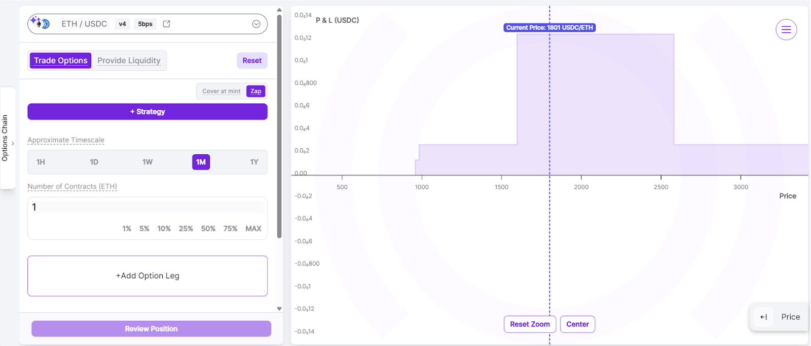Set timescale to 1H
The width and height of the screenshot is (811, 346).
coord(41,162)
